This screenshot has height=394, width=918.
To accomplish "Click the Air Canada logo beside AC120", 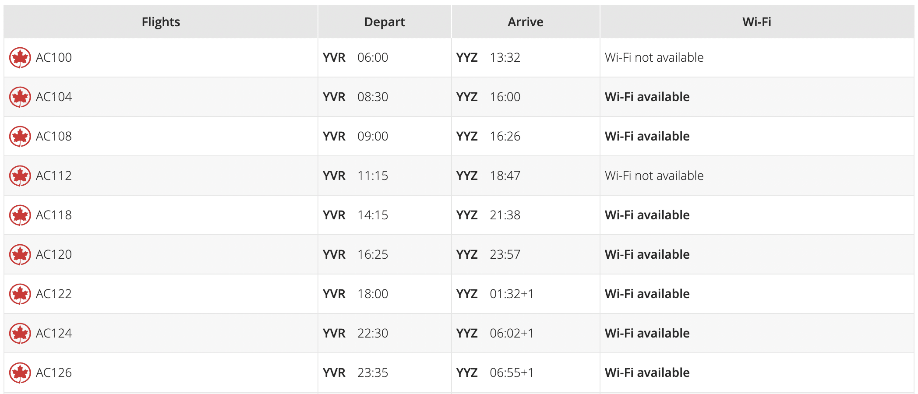I will pos(20,255).
